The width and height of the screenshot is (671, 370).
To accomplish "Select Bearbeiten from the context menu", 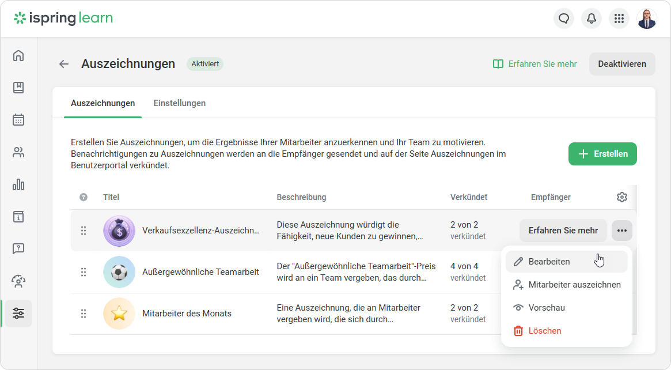I will pyautogui.click(x=549, y=262).
